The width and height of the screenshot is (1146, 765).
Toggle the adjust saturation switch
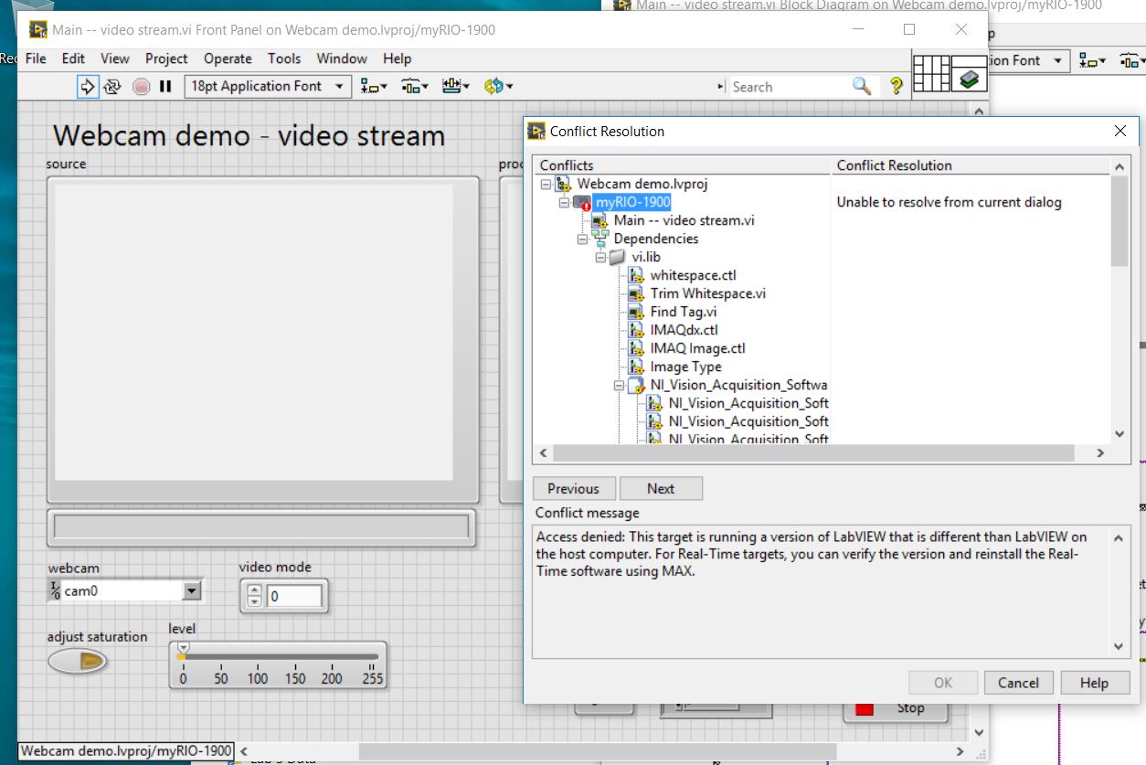77,661
